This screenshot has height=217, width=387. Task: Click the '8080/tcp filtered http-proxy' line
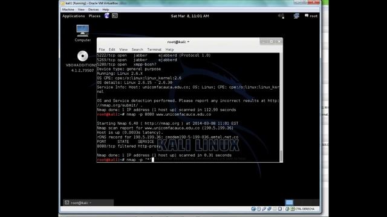[129, 146]
